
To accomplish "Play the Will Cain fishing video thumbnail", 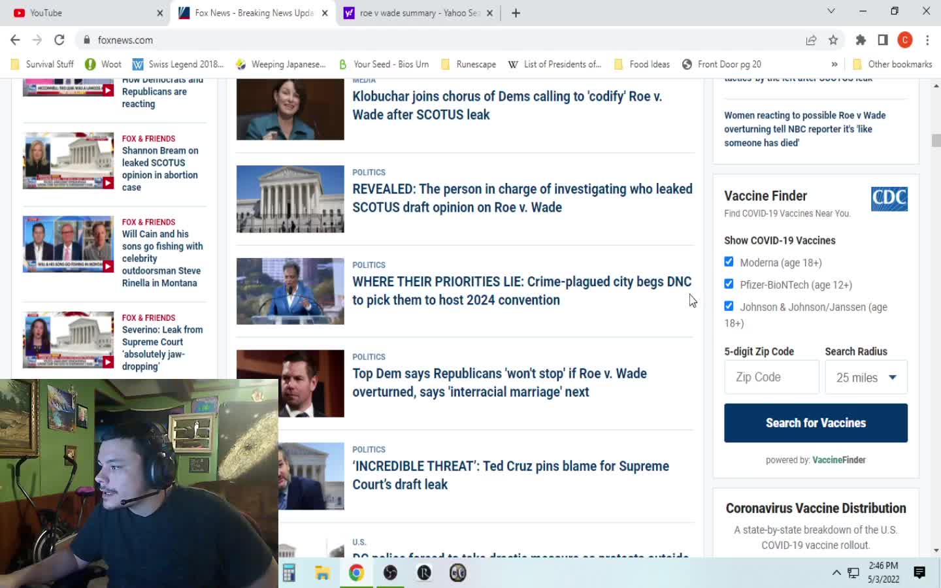I will click(68, 244).
